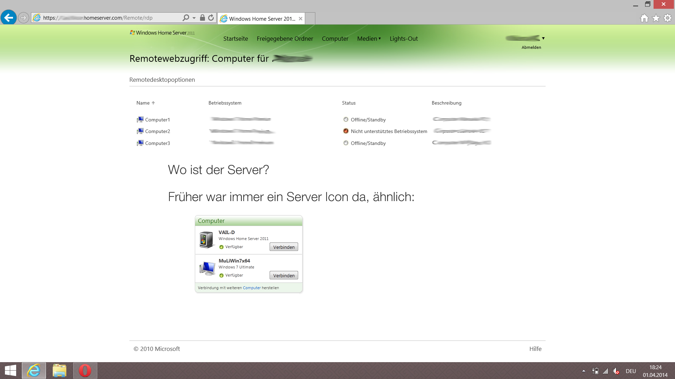Viewport: 675px width, 379px height.
Task: Sort by Beschreibung column header
Action: [446, 103]
